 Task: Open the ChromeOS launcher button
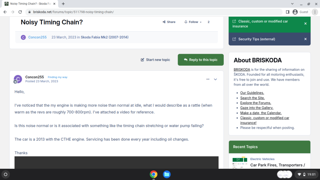pos(6,175)
